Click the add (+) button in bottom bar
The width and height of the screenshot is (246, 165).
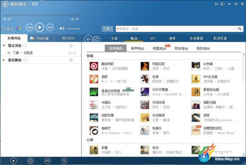(x=13, y=161)
